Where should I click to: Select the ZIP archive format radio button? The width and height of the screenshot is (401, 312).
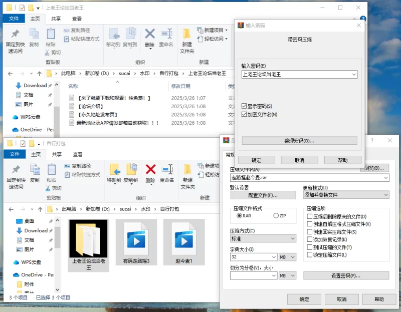point(276,215)
